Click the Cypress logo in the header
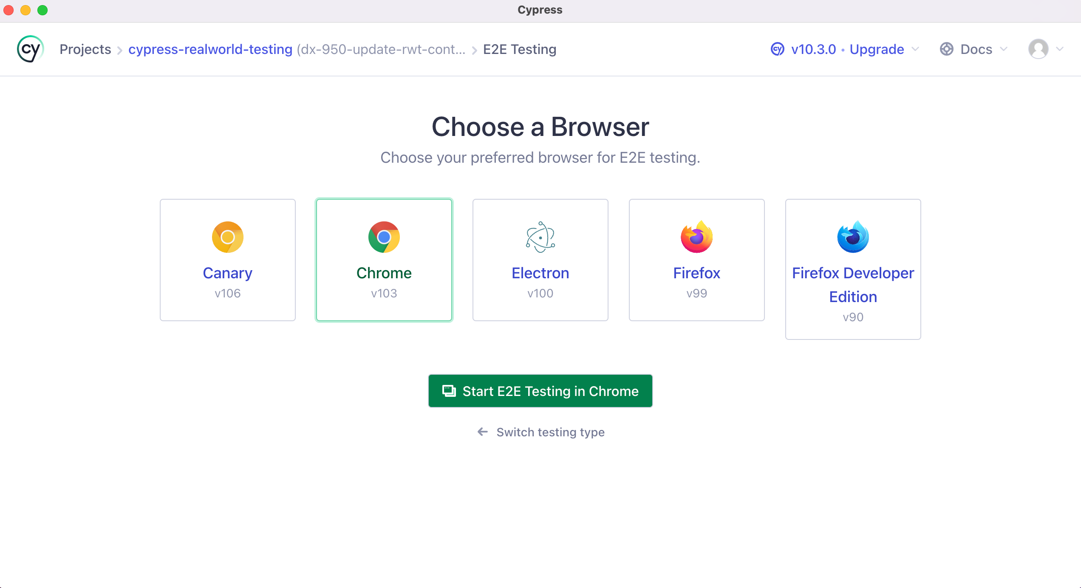Viewport: 1081px width, 588px height. [30, 49]
